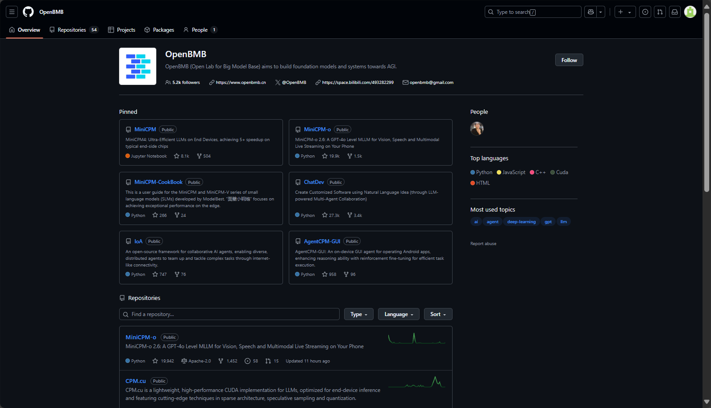The height and width of the screenshot is (408, 711).
Task: View pinned MiniCPM-o 19.9k stars
Action: [x=331, y=156]
